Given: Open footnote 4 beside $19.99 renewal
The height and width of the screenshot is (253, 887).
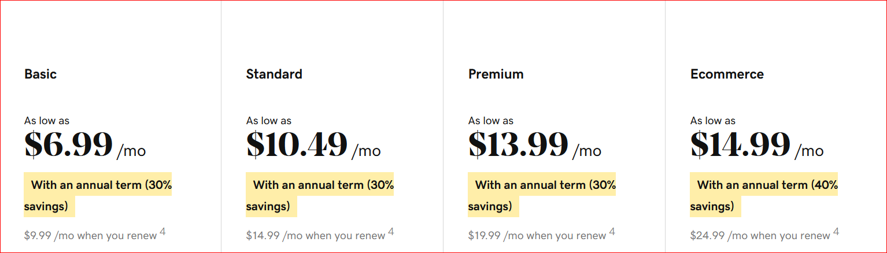Looking at the screenshot, I should pyautogui.click(x=612, y=232).
